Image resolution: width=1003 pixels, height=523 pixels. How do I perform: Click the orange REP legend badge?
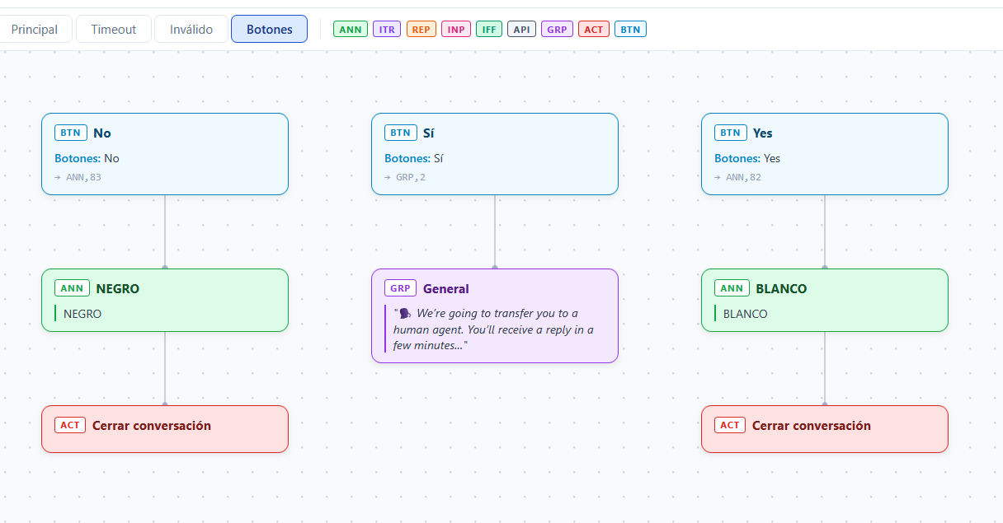click(421, 30)
